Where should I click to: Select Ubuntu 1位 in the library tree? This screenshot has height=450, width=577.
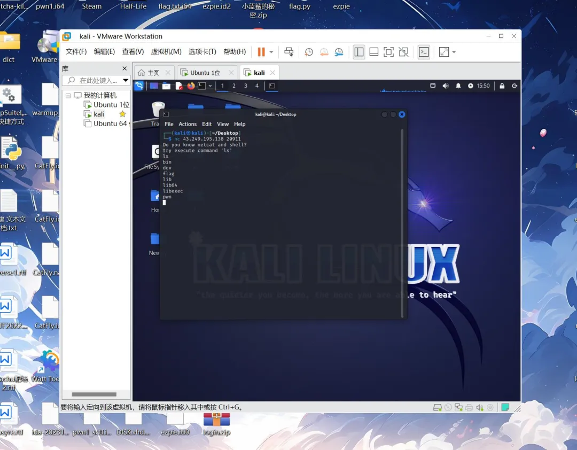pyautogui.click(x=106, y=105)
